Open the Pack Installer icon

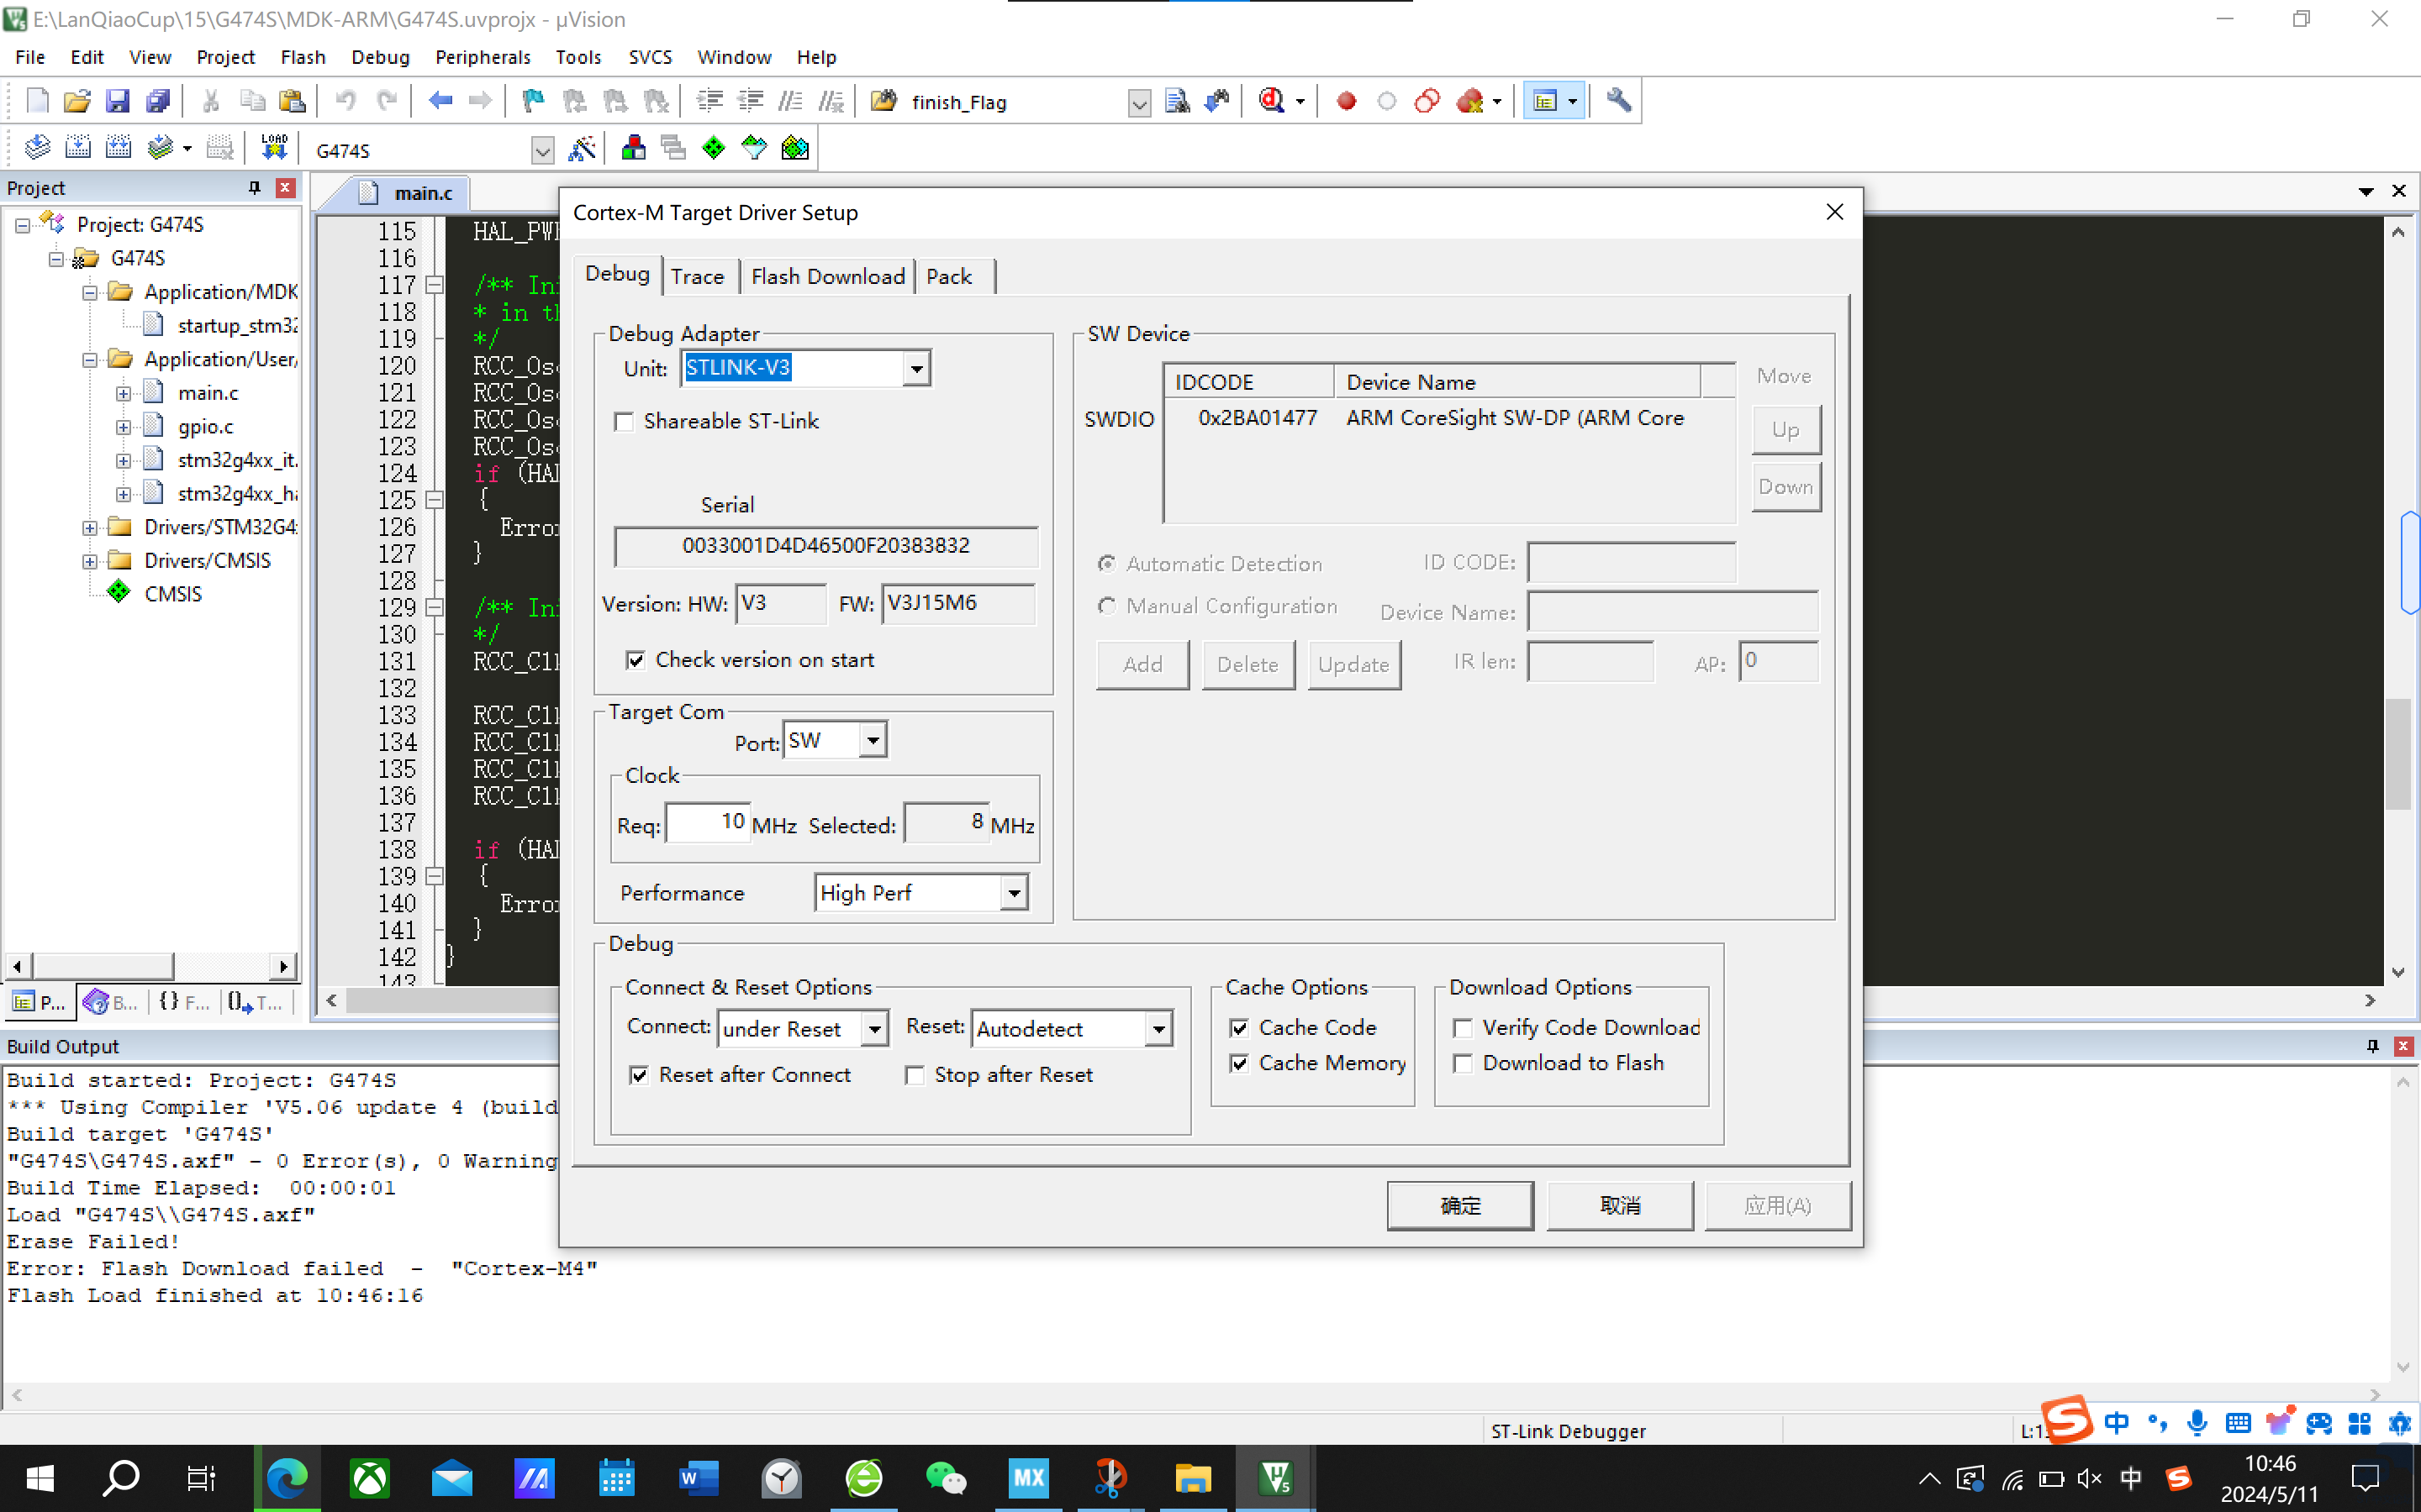(795, 149)
